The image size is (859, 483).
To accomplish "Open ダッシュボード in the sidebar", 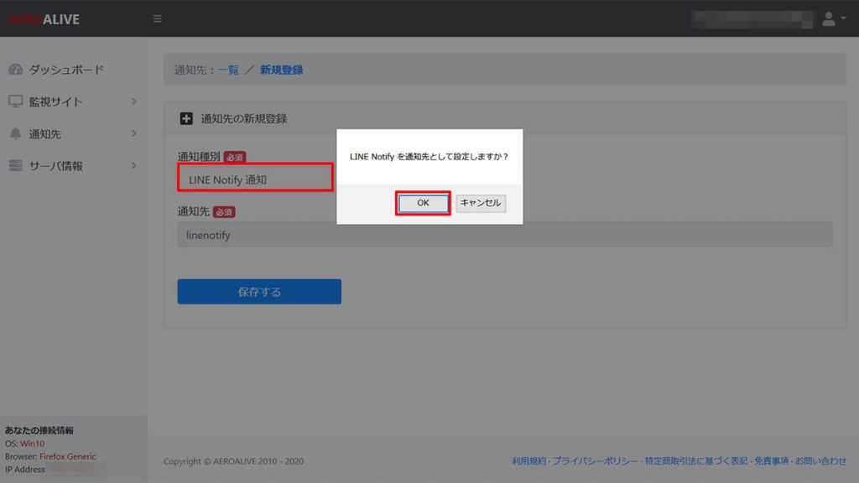I will click(x=66, y=70).
